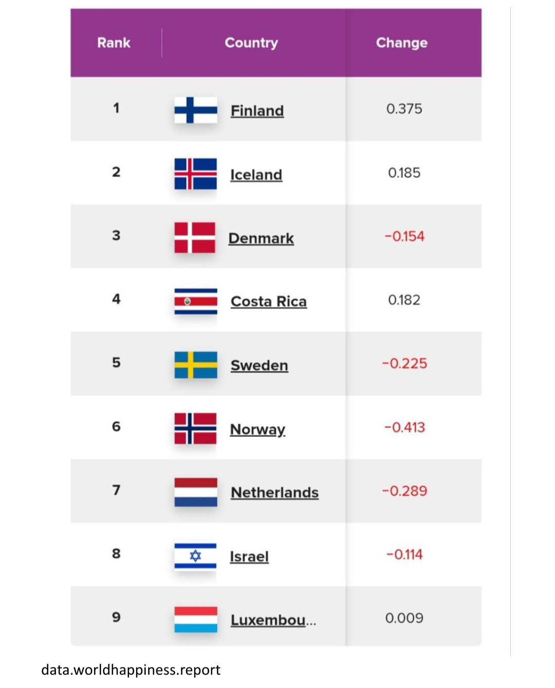The height and width of the screenshot is (688, 555).
Task: Click the Costa Rica flag icon
Action: click(195, 301)
